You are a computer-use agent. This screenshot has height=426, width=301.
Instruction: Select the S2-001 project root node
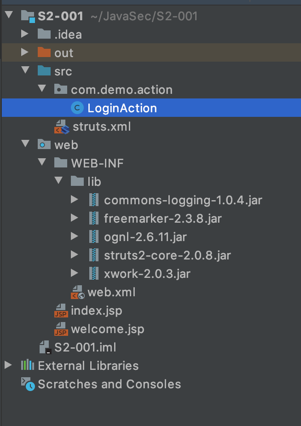click(60, 16)
